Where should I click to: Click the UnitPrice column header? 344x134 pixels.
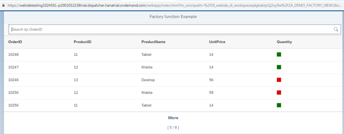point(217,42)
